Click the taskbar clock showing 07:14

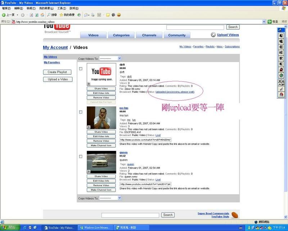click(x=279, y=228)
